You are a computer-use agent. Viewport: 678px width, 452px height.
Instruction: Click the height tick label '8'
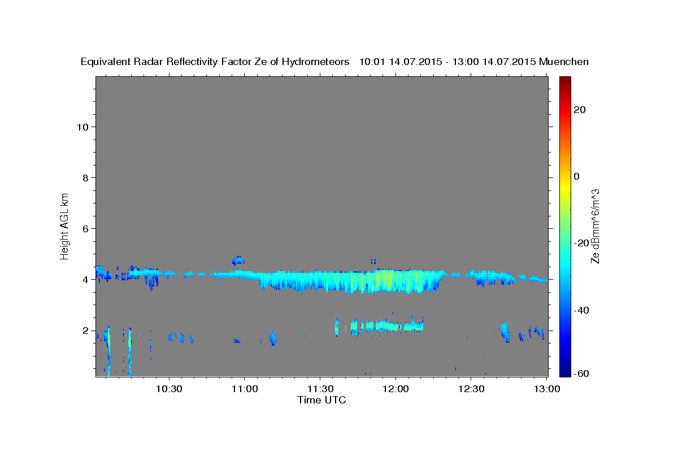tap(86, 177)
